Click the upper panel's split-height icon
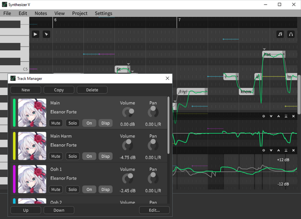 click(286, 116)
